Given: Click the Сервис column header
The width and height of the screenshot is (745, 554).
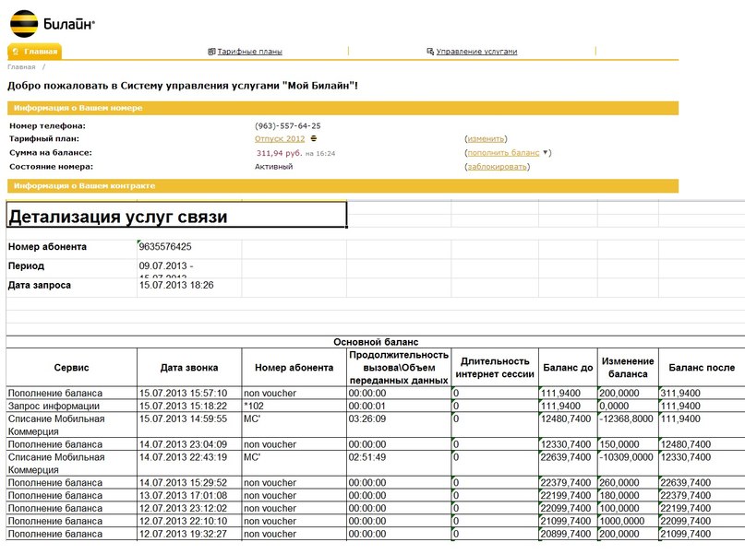Looking at the screenshot, I should 72,367.
